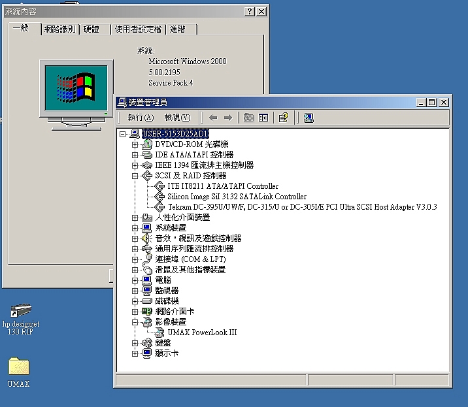Image resolution: width=468 pixels, height=407 pixels.
Task: Expand the 系統裝置 node
Action: point(135,228)
